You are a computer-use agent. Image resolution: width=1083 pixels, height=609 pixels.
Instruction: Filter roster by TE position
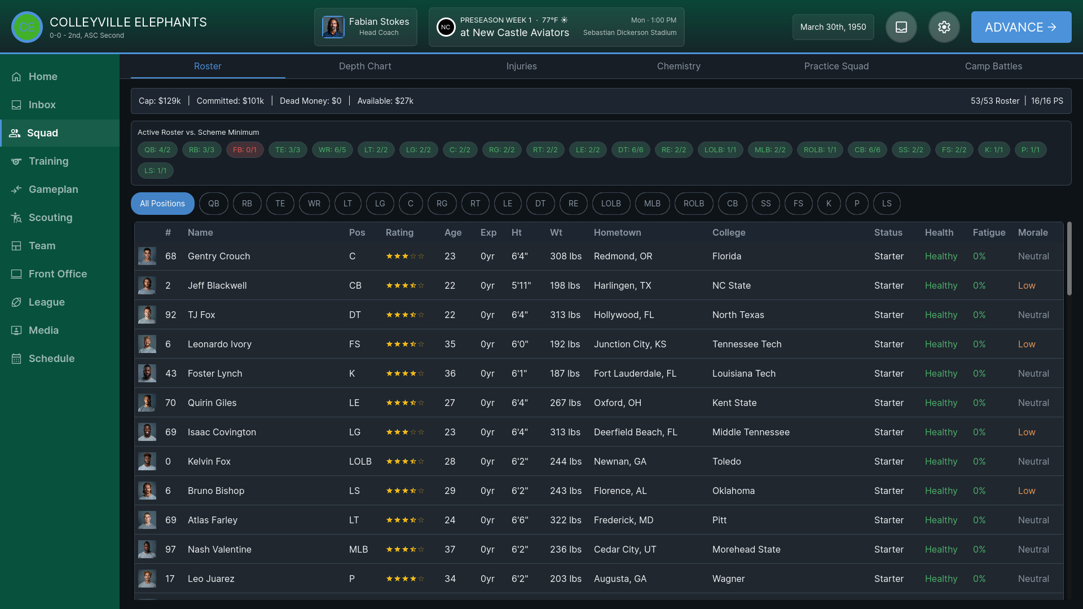coord(280,204)
